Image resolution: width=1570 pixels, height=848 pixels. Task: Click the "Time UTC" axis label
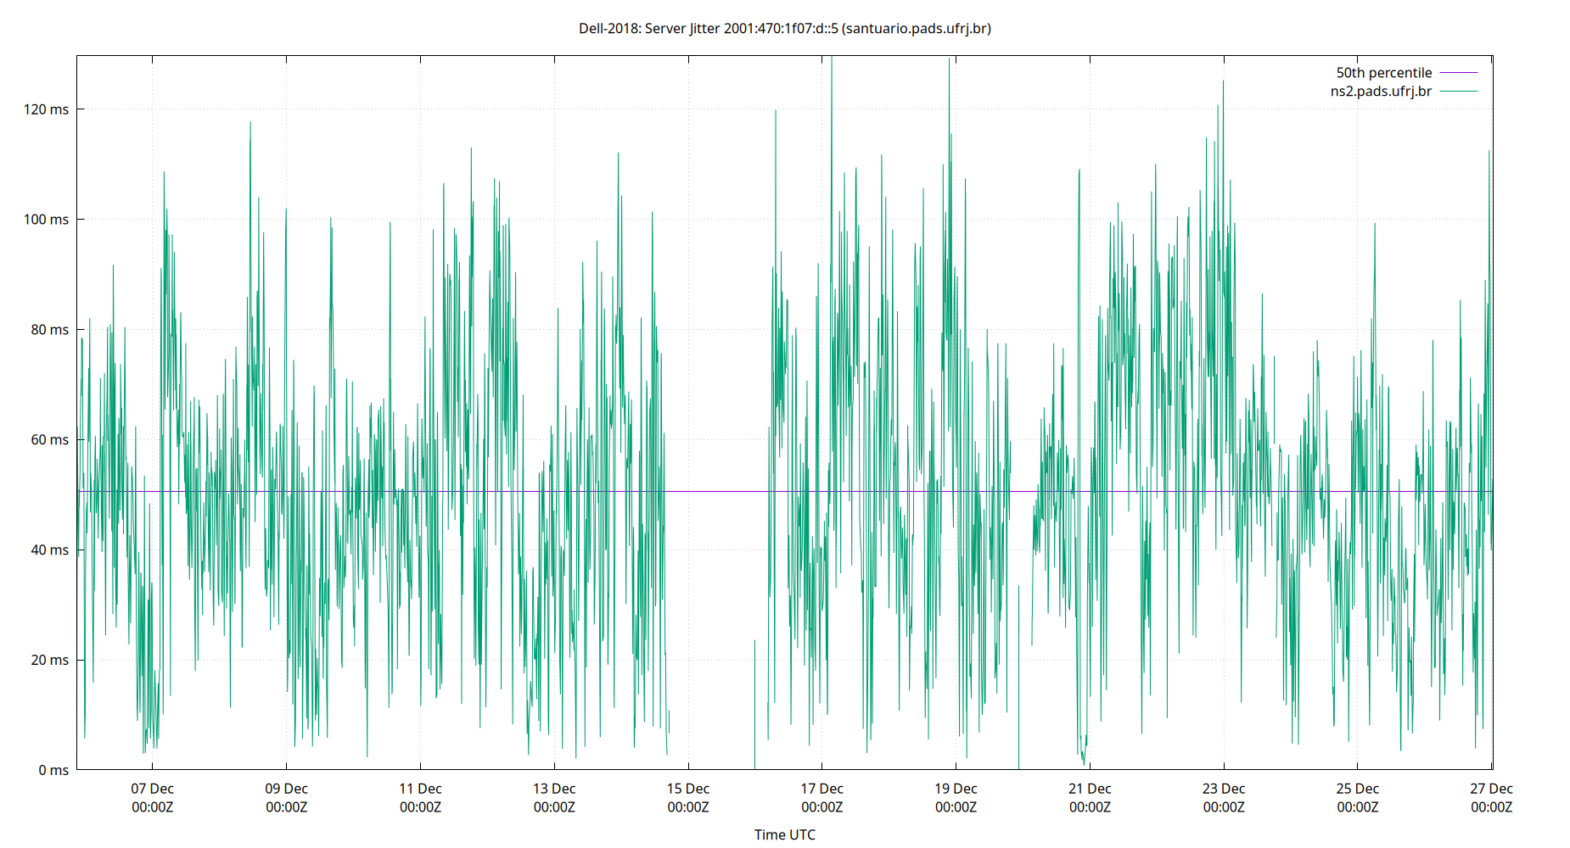[x=785, y=834]
